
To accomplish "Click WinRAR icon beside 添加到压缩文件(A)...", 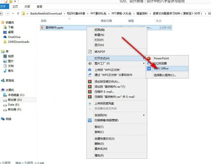I will (x=90, y=81).
